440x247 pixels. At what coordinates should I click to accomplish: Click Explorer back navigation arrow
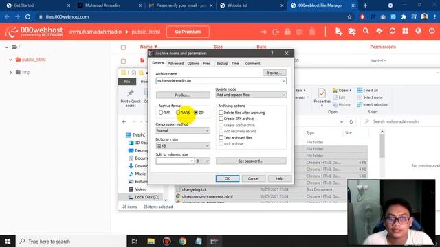[x=124, y=121]
